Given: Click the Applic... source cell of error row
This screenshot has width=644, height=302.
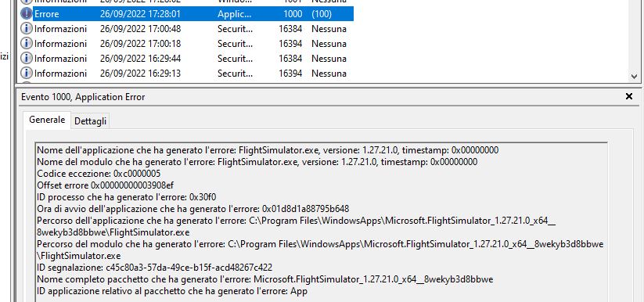Looking at the screenshot, I should 234,14.
